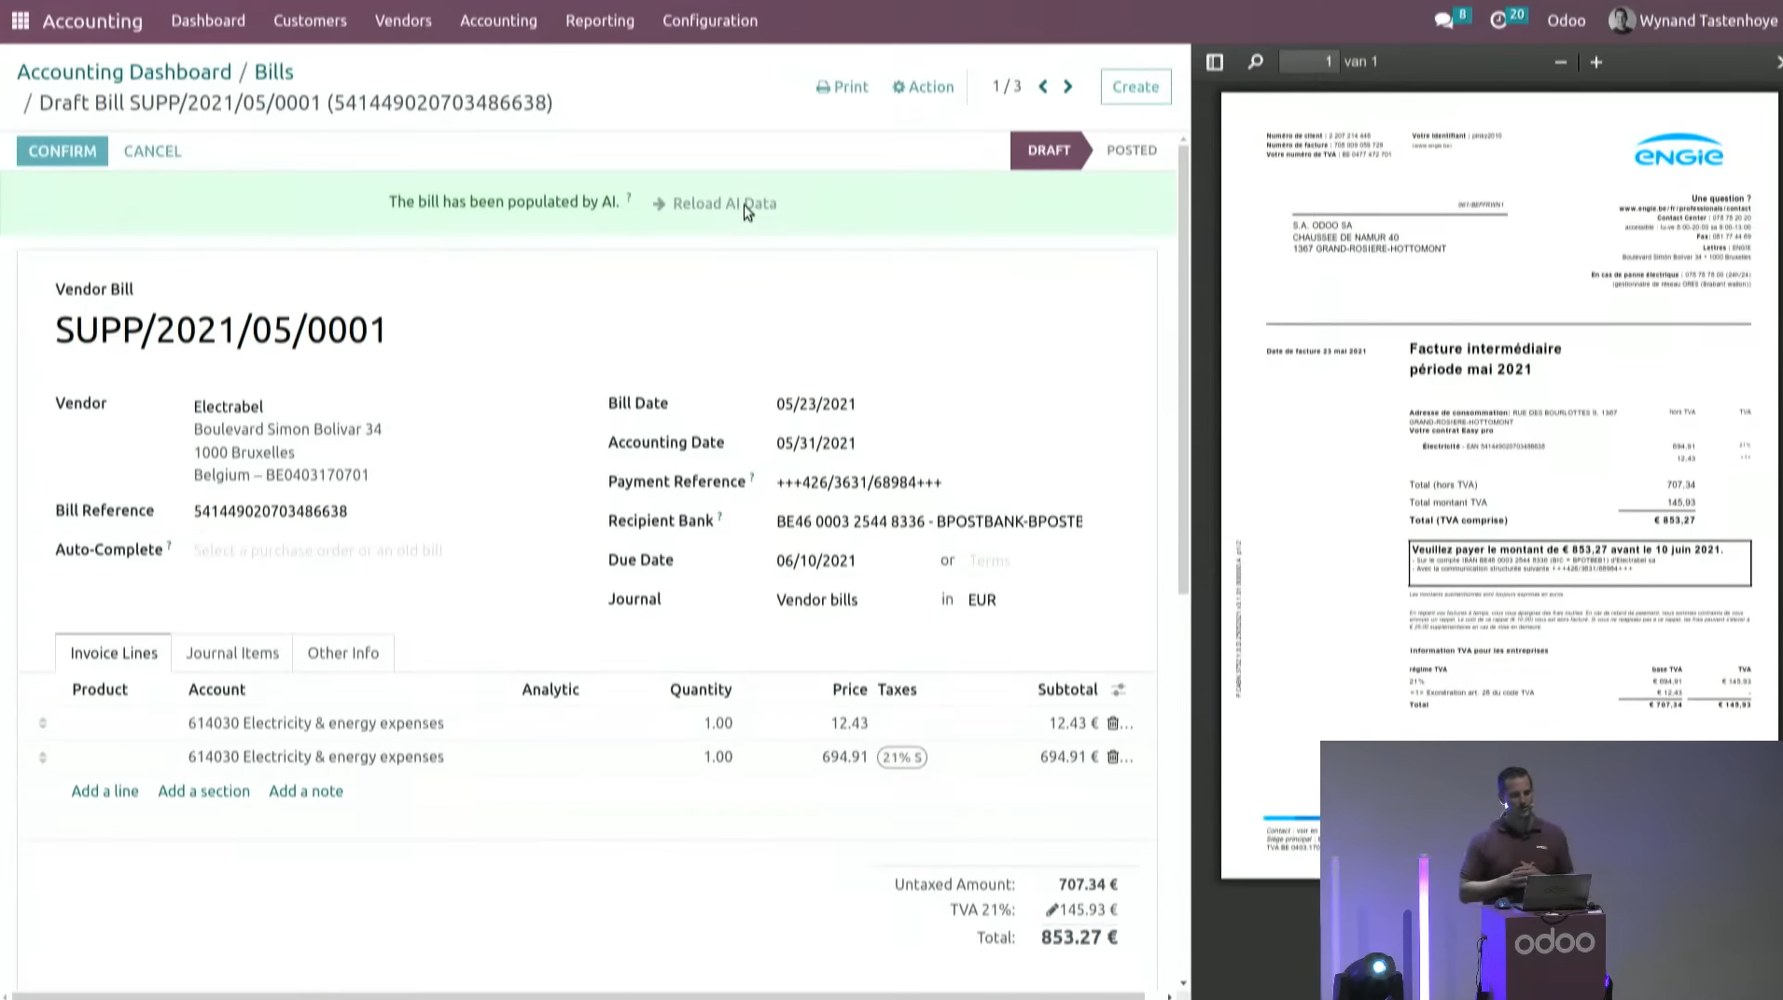Open the Customers menu
Viewport: 1783px width, 1000px height.
click(310, 21)
